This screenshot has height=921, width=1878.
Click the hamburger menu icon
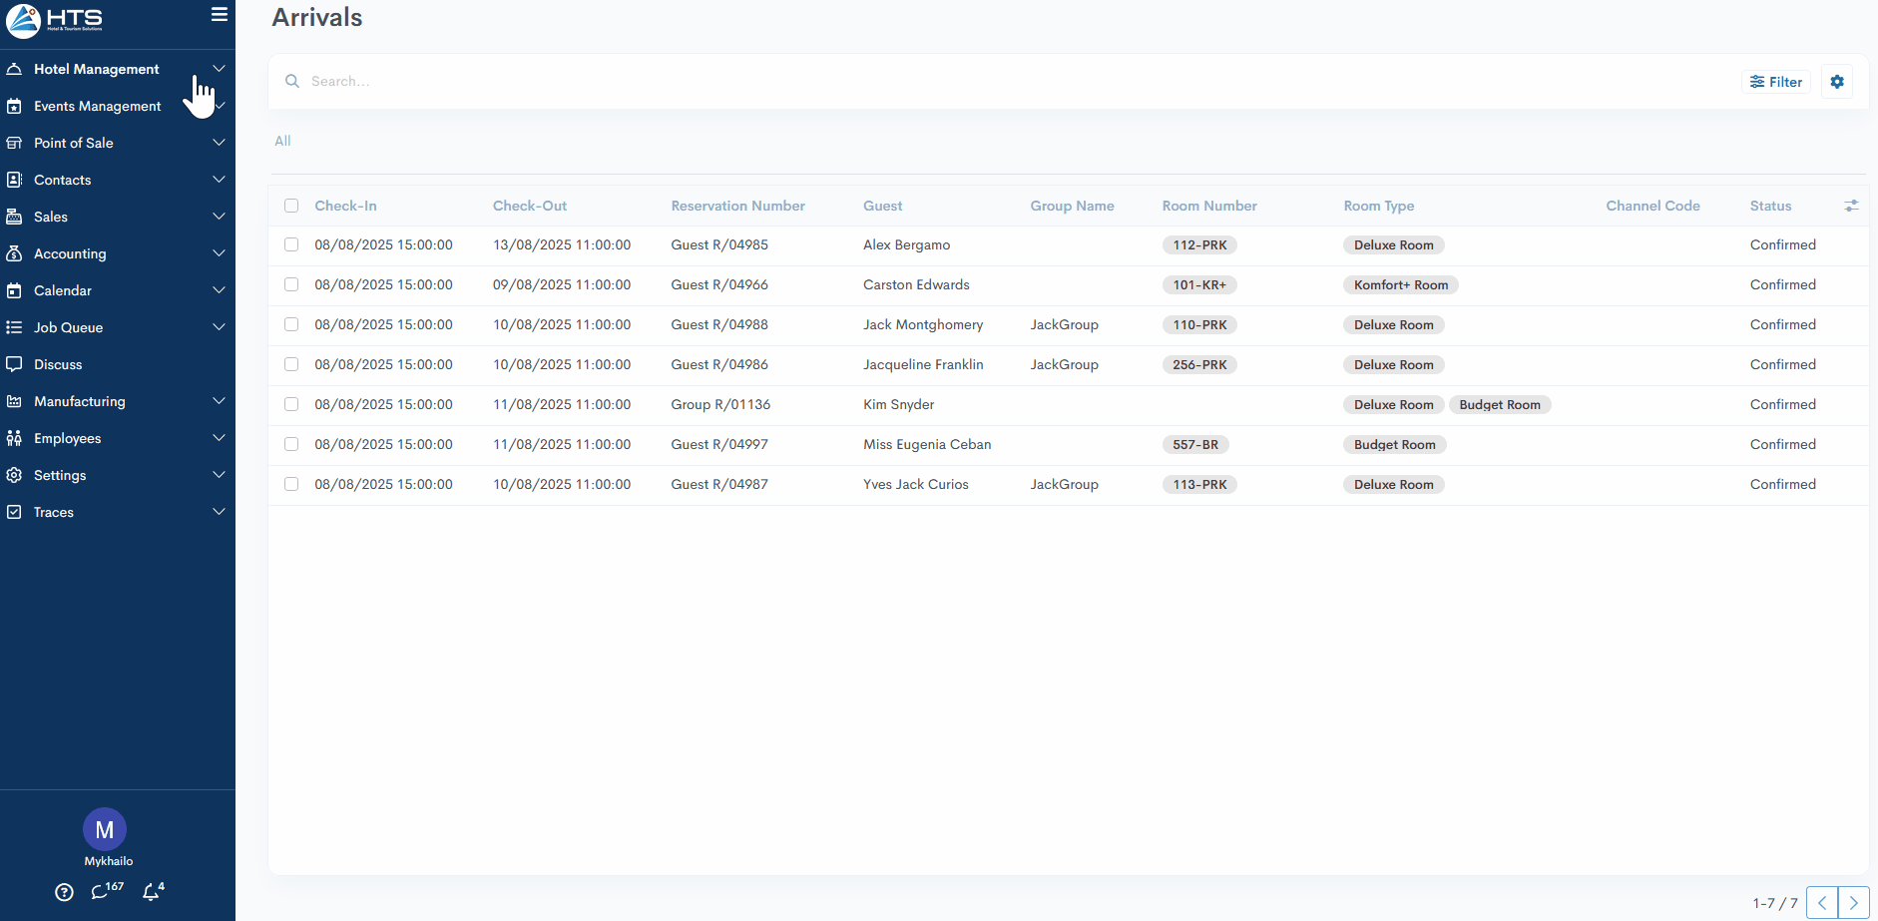(x=220, y=15)
